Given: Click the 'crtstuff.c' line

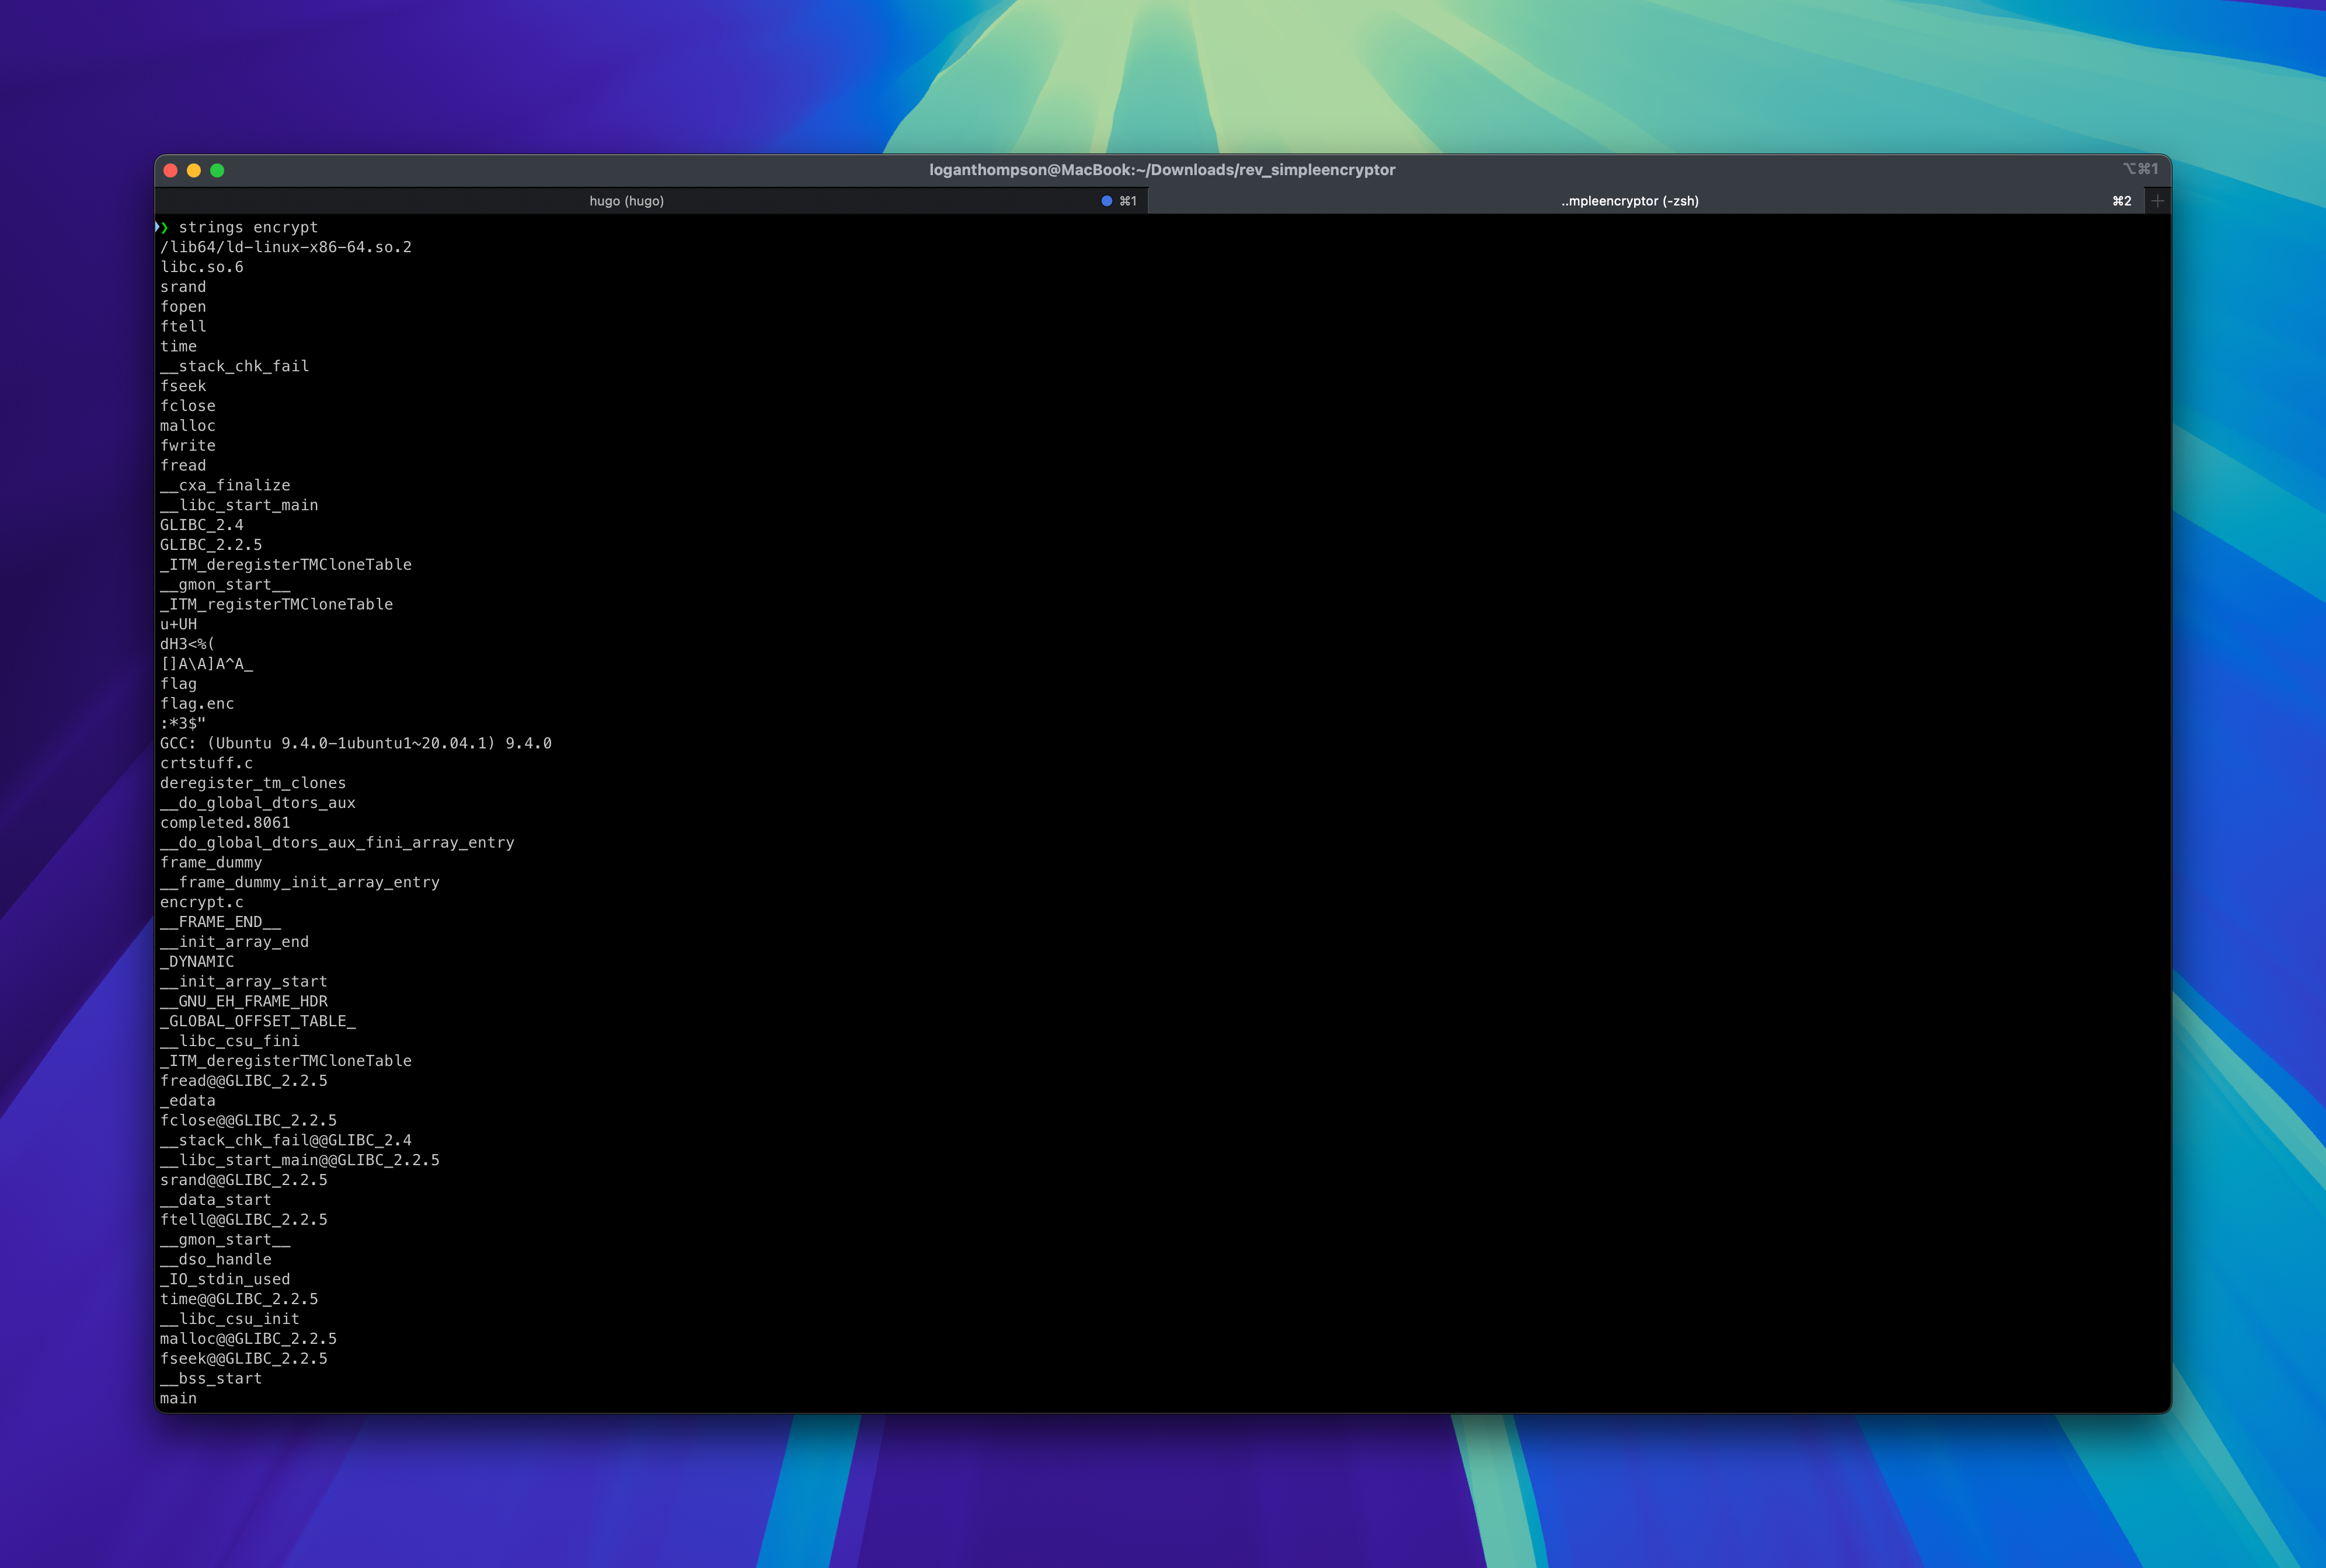Looking at the screenshot, I should [207, 763].
